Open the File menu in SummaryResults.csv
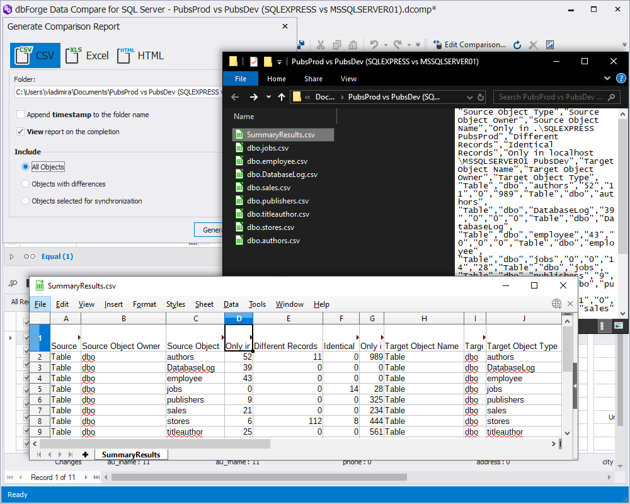The width and height of the screenshot is (630, 504). 40,304
